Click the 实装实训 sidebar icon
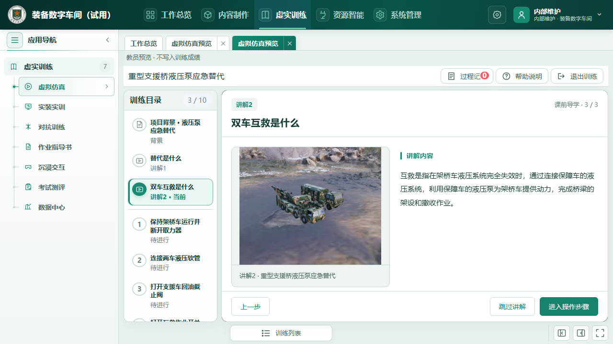 (x=28, y=107)
